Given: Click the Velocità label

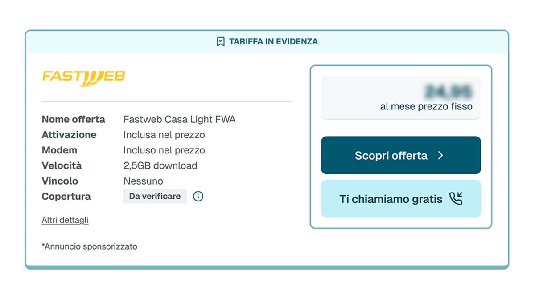Looking at the screenshot, I should point(62,165).
